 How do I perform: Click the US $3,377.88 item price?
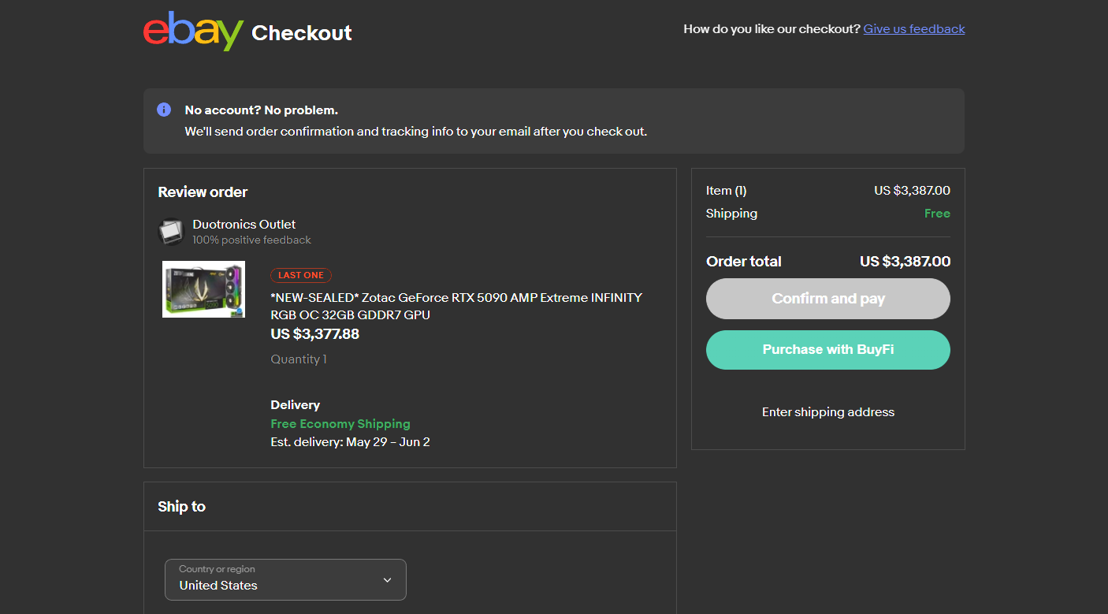[315, 334]
